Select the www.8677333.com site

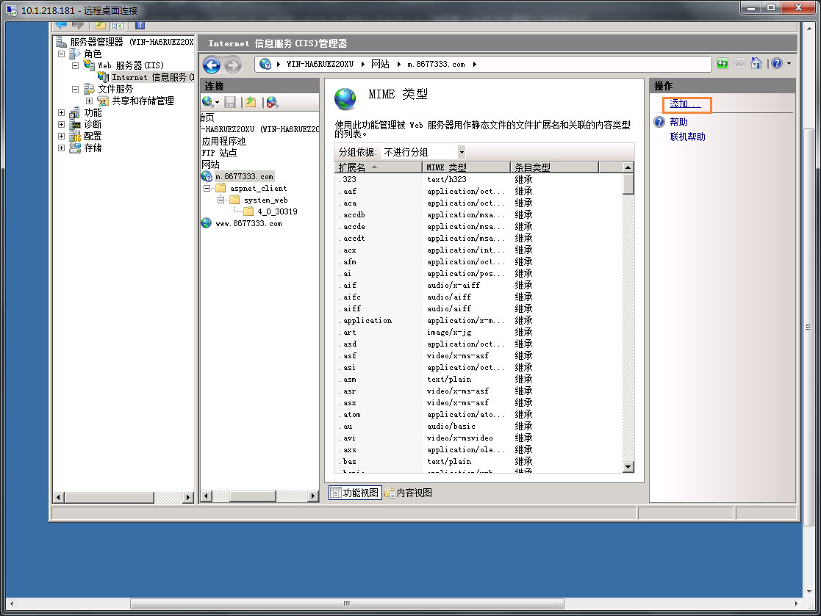(248, 223)
